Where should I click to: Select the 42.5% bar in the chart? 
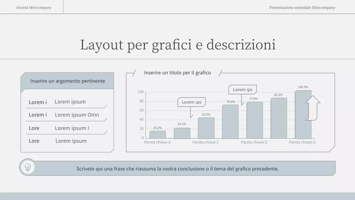206,128
